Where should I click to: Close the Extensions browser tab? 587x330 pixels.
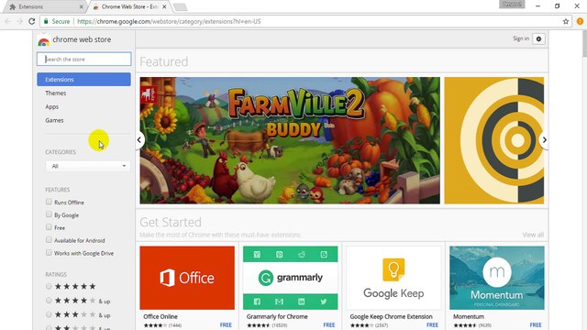82,6
